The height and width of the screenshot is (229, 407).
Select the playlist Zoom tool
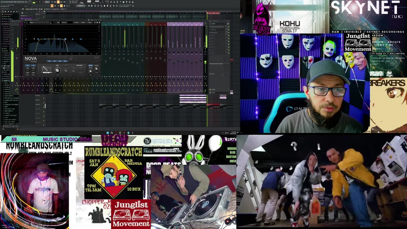tap(40, 9)
